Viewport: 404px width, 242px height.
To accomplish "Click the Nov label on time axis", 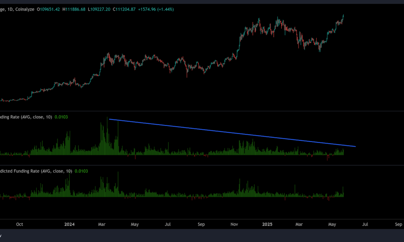I will 234,224.
